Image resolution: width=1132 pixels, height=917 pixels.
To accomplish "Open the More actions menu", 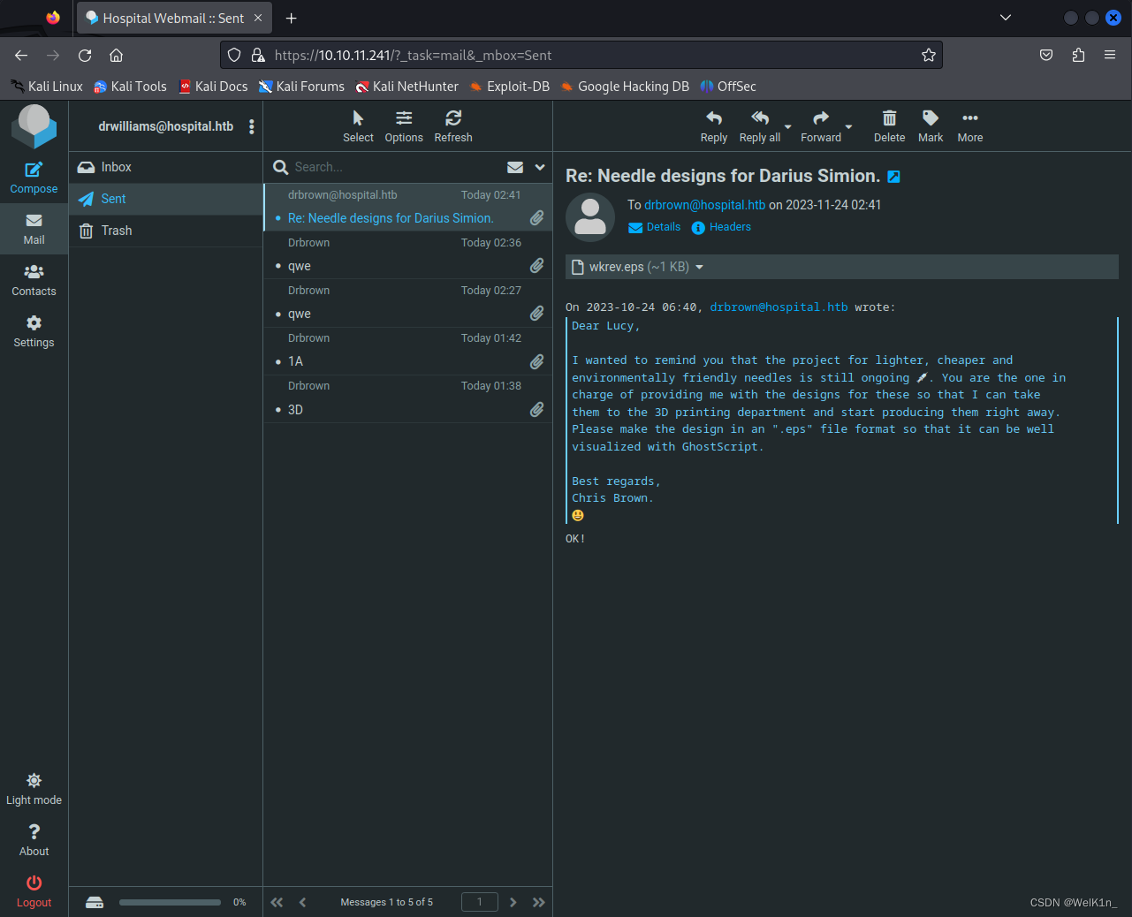I will pyautogui.click(x=970, y=126).
